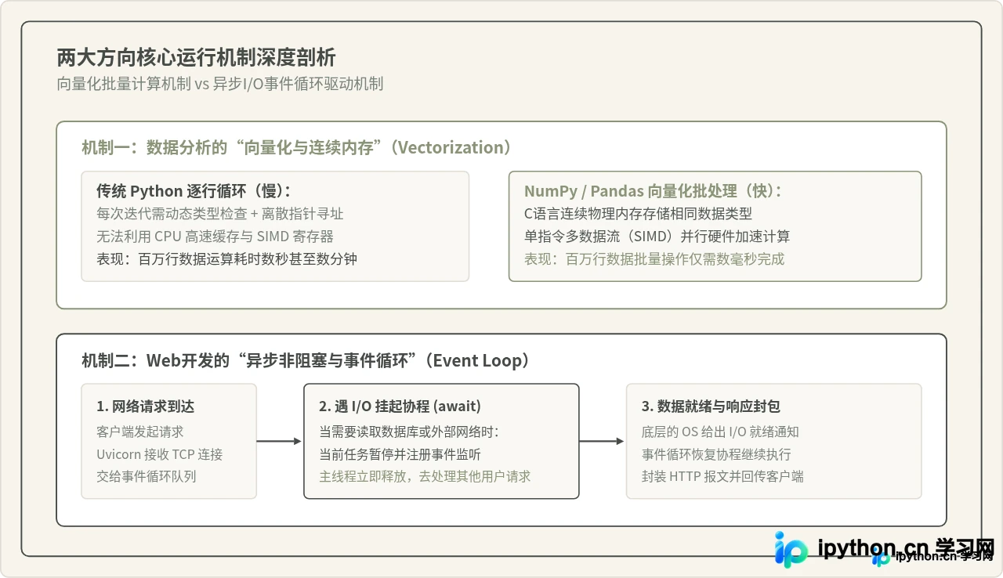Click step title "1. 网络请求到达"
The height and width of the screenshot is (578, 1003).
click(x=146, y=406)
